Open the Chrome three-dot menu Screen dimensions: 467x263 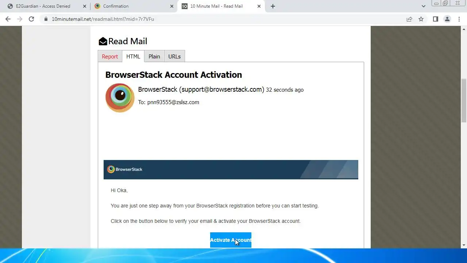[459, 19]
